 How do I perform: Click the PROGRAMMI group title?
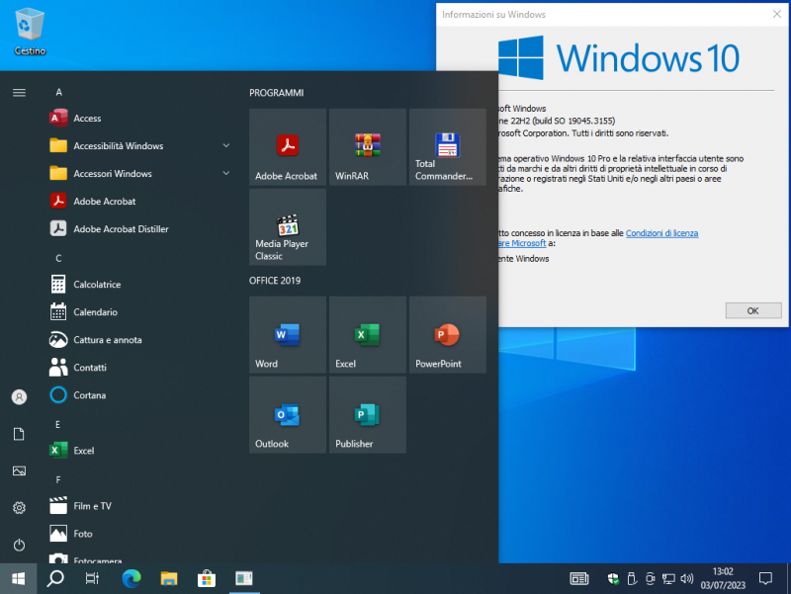[x=277, y=93]
